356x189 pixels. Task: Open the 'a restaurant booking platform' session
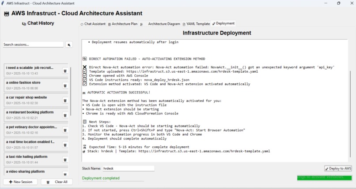33,115
